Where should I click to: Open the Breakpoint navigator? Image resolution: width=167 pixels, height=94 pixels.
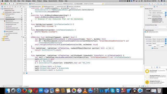(x=18, y=7)
